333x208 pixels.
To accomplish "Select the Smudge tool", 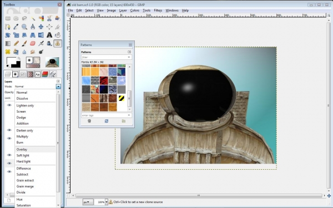I will 33,52.
